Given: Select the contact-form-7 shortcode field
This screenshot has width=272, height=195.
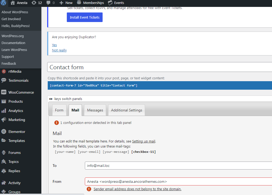Looking at the screenshot, I should pyautogui.click(x=160, y=85).
